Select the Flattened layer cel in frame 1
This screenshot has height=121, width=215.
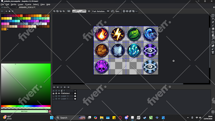pos(75,93)
